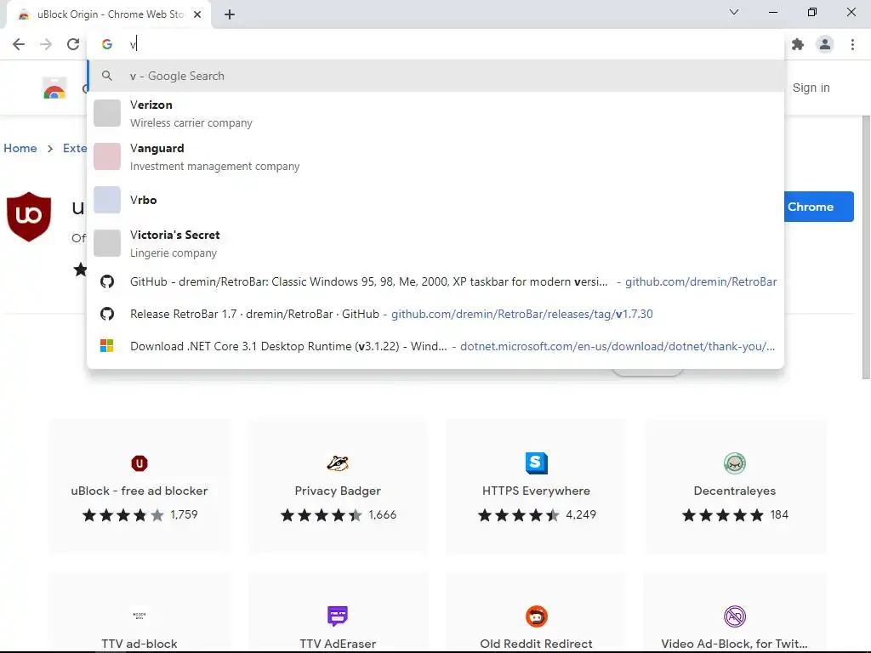The width and height of the screenshot is (871, 653).
Task: Choose the Vanguard suggestion
Action: (x=435, y=156)
